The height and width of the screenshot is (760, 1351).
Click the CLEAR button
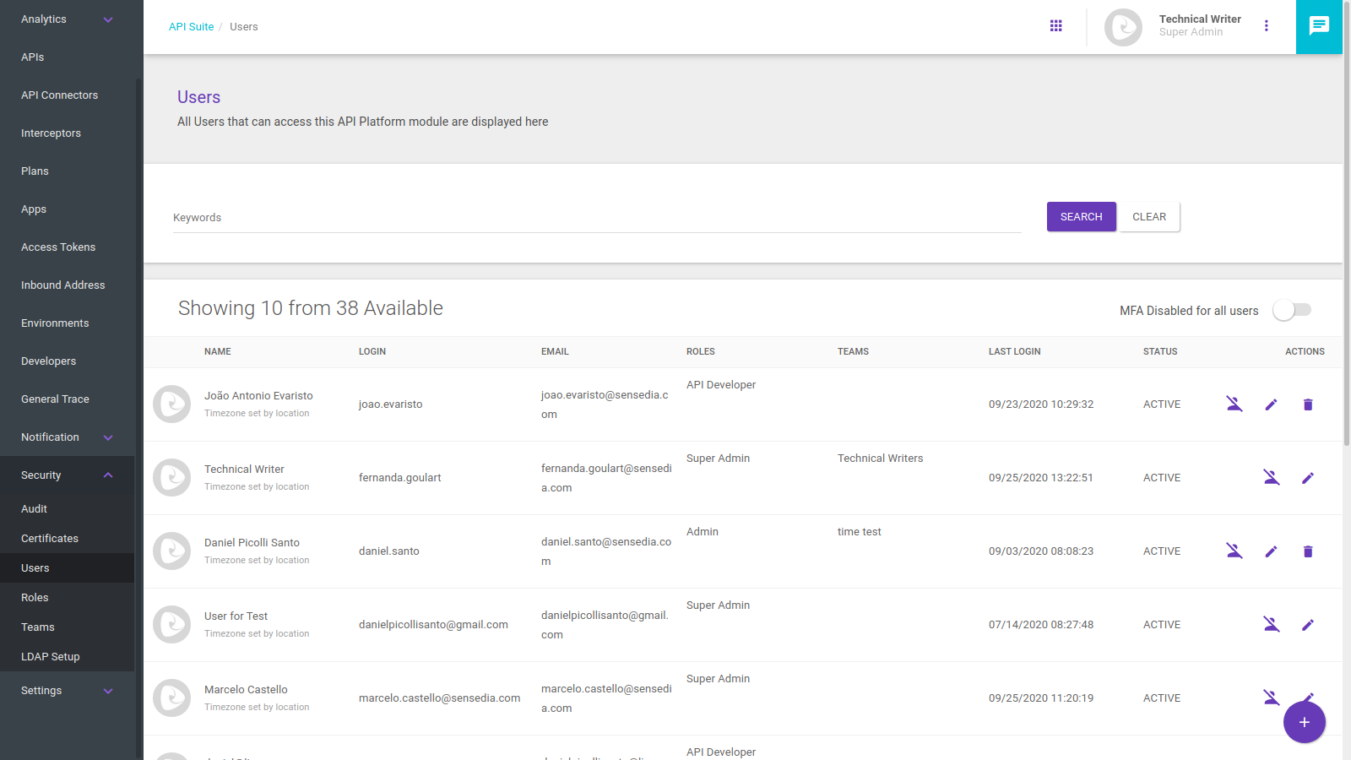coord(1148,217)
